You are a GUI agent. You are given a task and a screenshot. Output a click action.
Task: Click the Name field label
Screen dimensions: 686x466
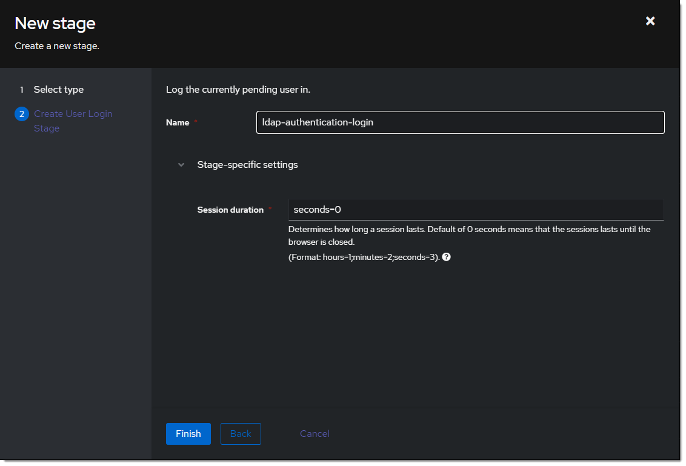(x=178, y=122)
